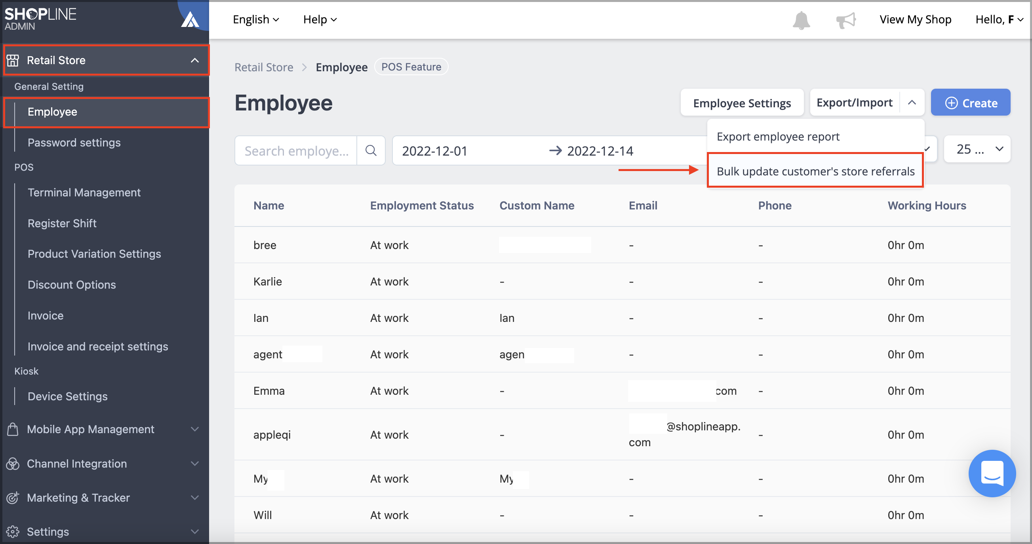Select the bree employee row
Image resolution: width=1032 pixels, height=544 pixels.
point(622,245)
